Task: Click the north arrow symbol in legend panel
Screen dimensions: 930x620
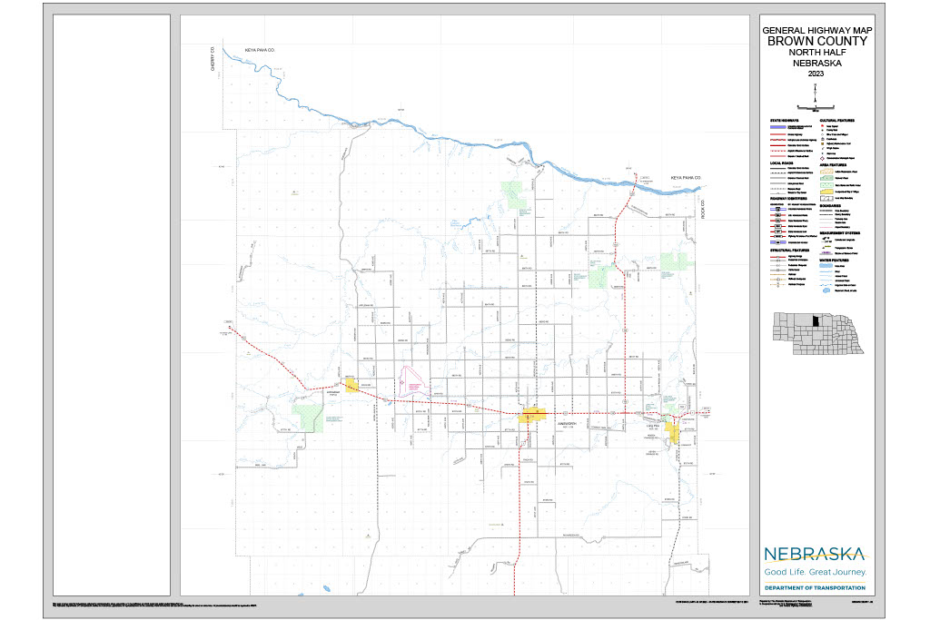Action: pos(816,93)
